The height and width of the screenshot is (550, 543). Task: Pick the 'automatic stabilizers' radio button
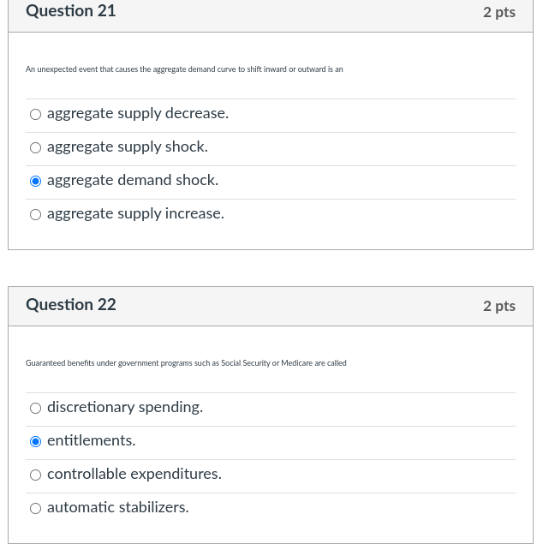35,509
